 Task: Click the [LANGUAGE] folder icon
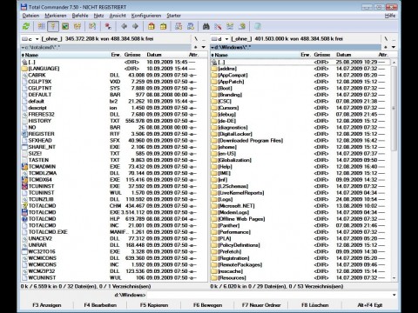coord(24,69)
